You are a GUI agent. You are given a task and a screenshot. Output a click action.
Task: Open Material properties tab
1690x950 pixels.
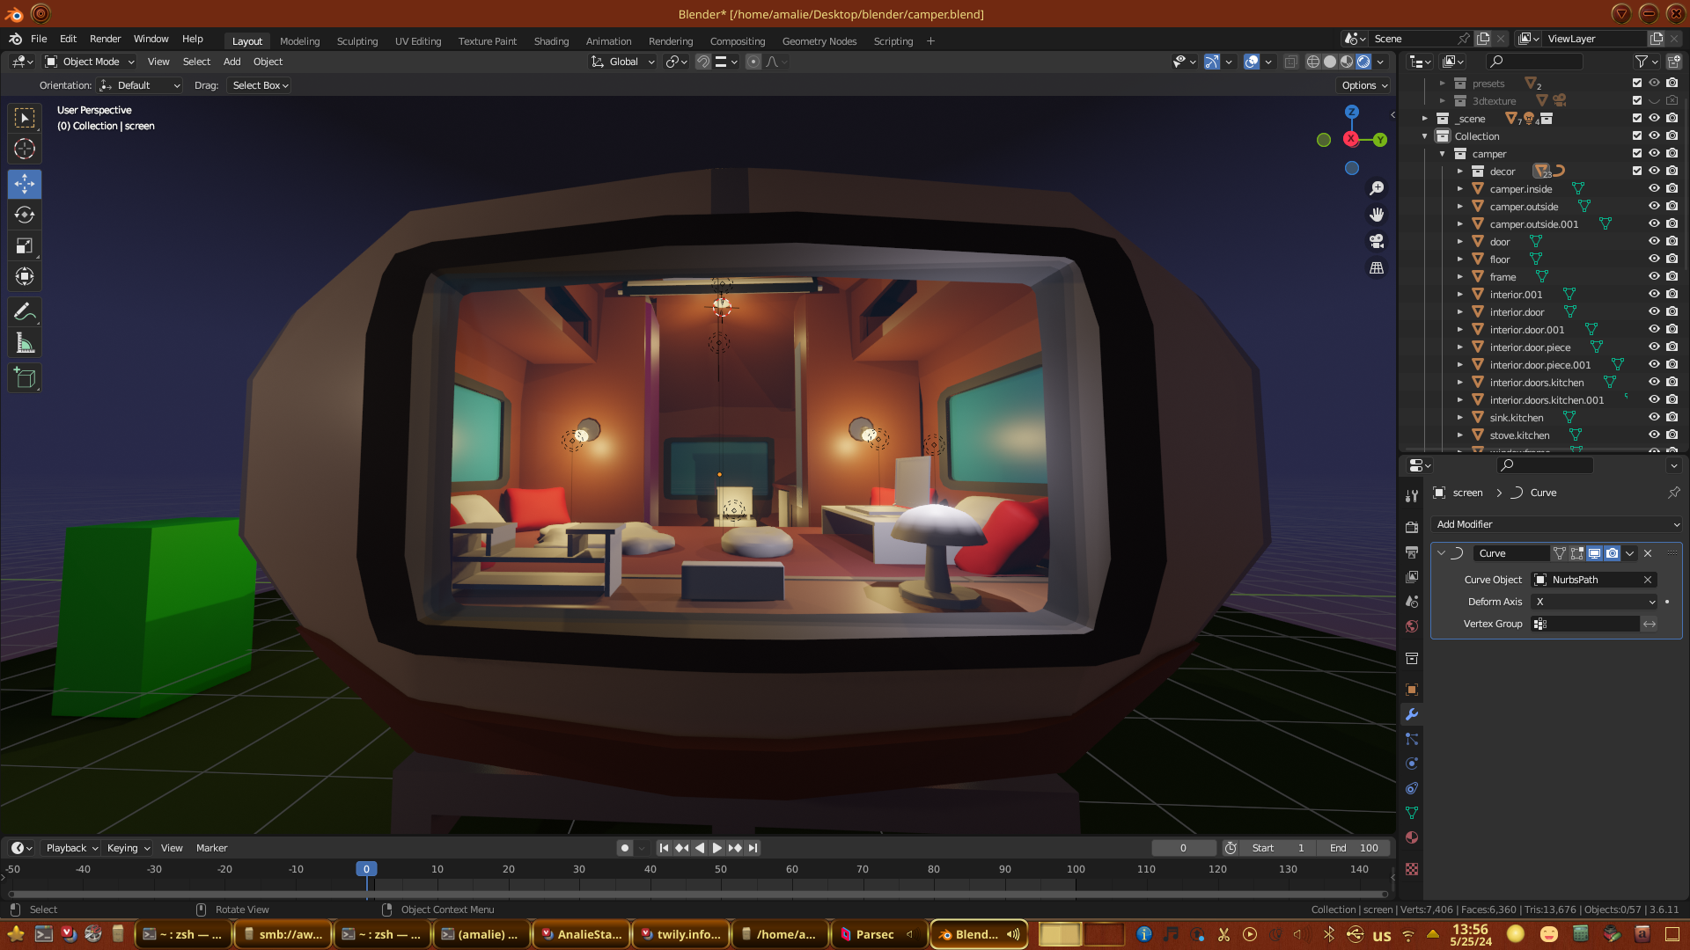pyautogui.click(x=1412, y=838)
